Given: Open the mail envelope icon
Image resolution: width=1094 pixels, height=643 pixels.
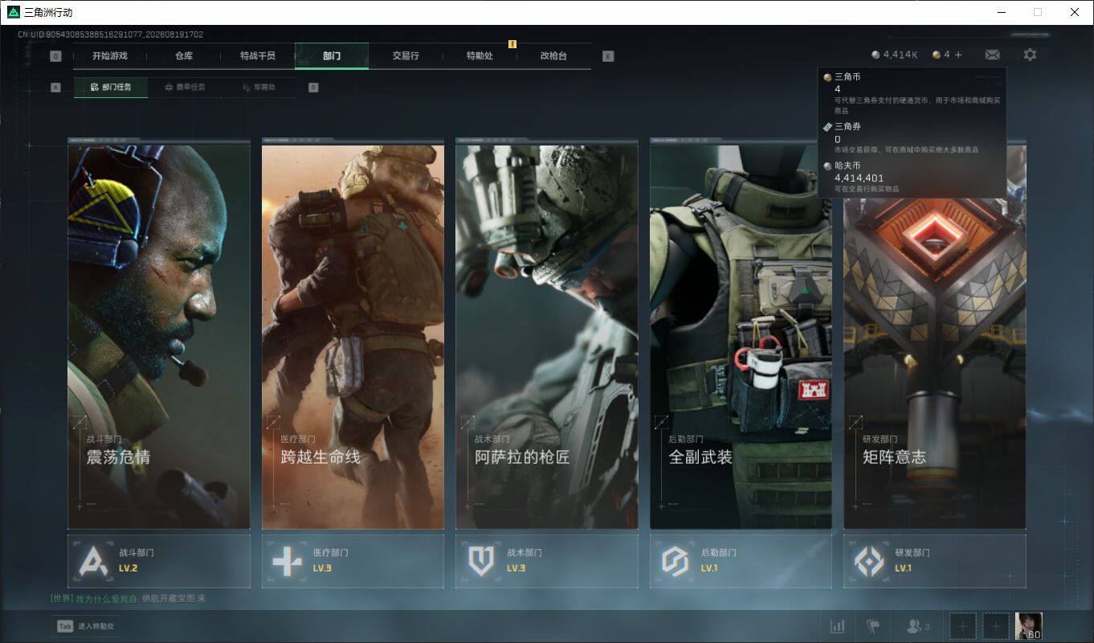Looking at the screenshot, I should (992, 55).
